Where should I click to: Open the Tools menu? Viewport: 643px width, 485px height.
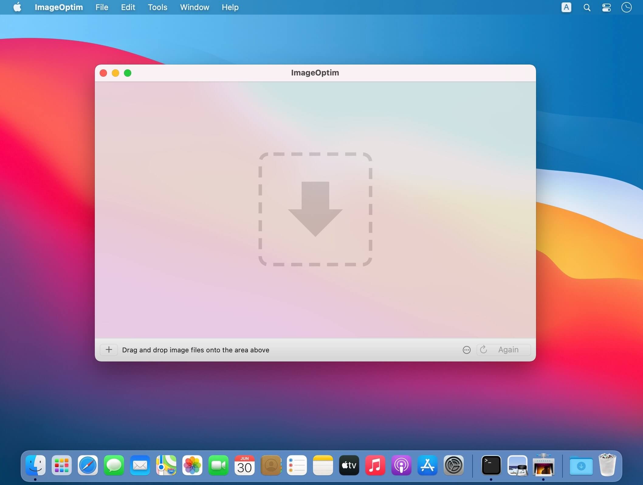pyautogui.click(x=157, y=7)
